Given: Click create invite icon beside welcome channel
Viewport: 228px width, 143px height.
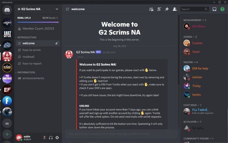Looking at the screenshot, I should point(57,43).
